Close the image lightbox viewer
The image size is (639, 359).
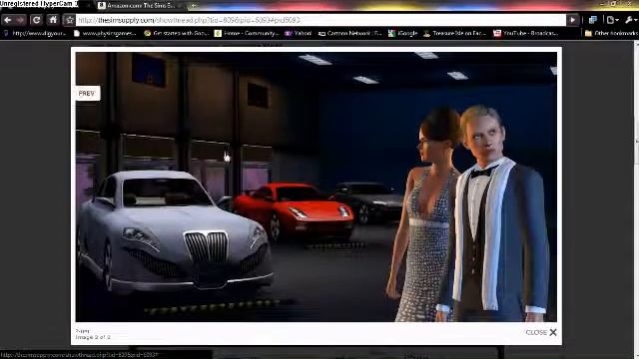pos(541,332)
